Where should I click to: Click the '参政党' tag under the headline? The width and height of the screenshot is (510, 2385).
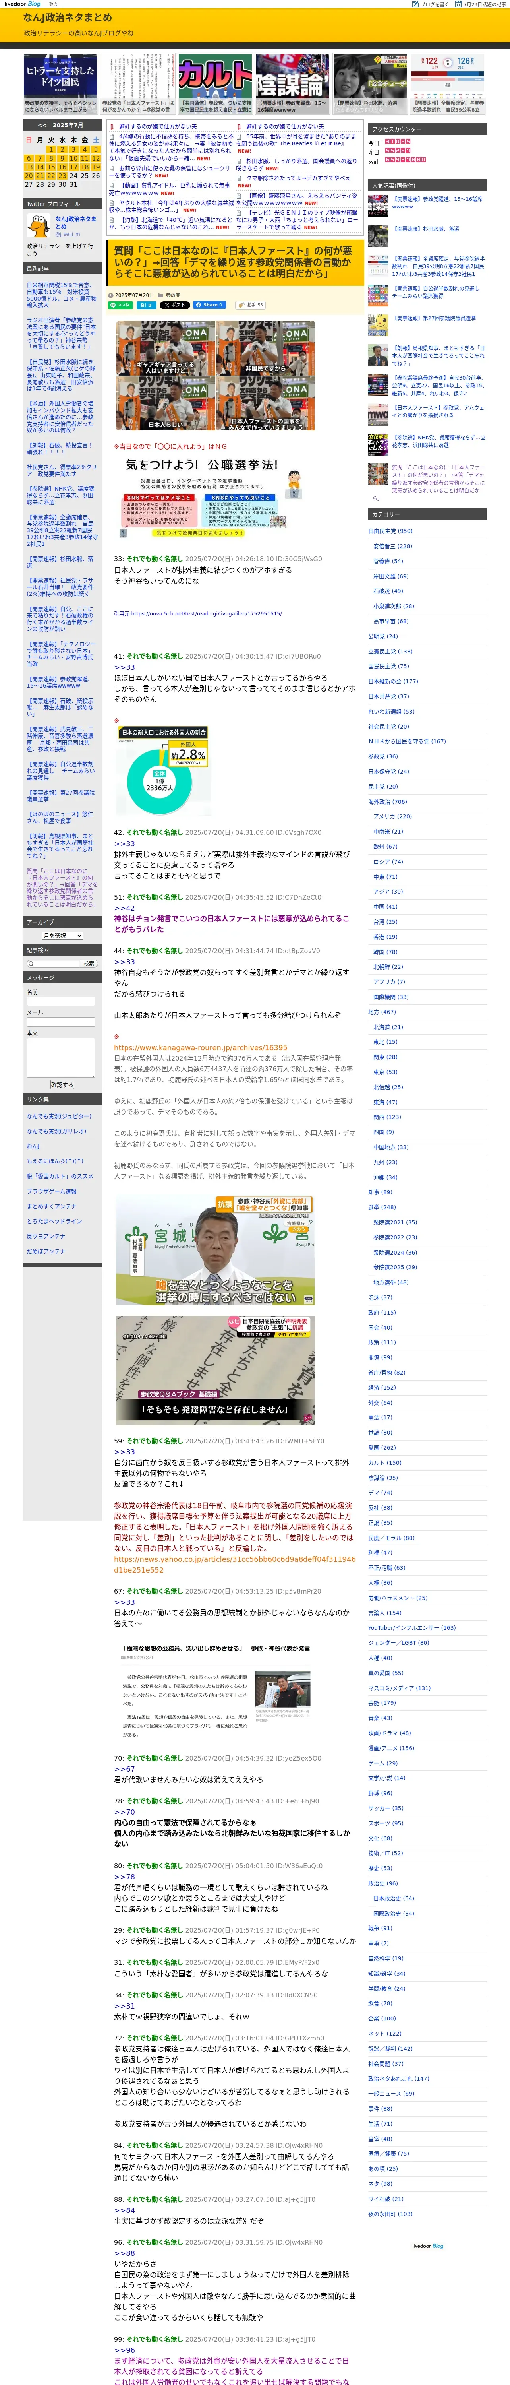[173, 295]
